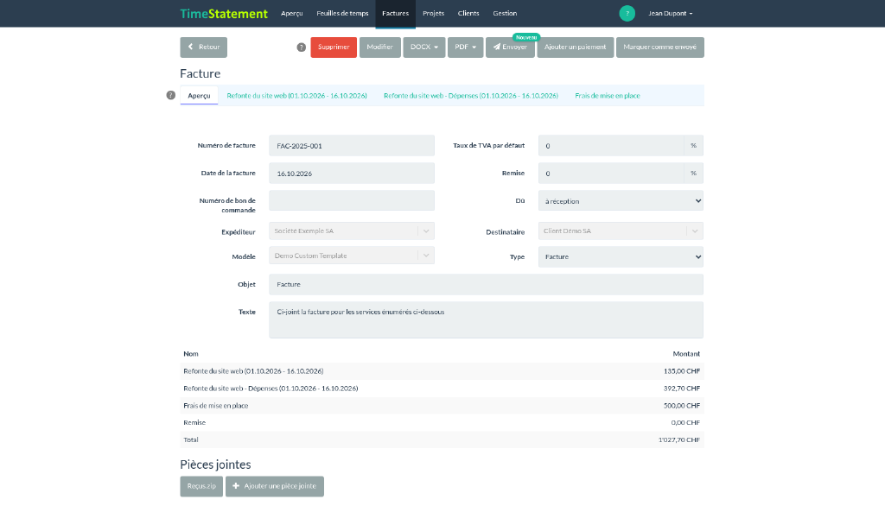Open Refonte du site web - Dépenses tab

click(x=471, y=96)
